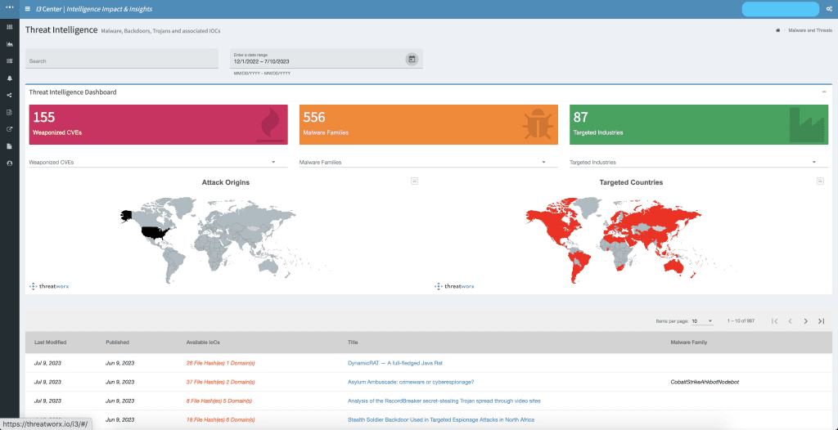Open calendar date picker icon

[412, 59]
